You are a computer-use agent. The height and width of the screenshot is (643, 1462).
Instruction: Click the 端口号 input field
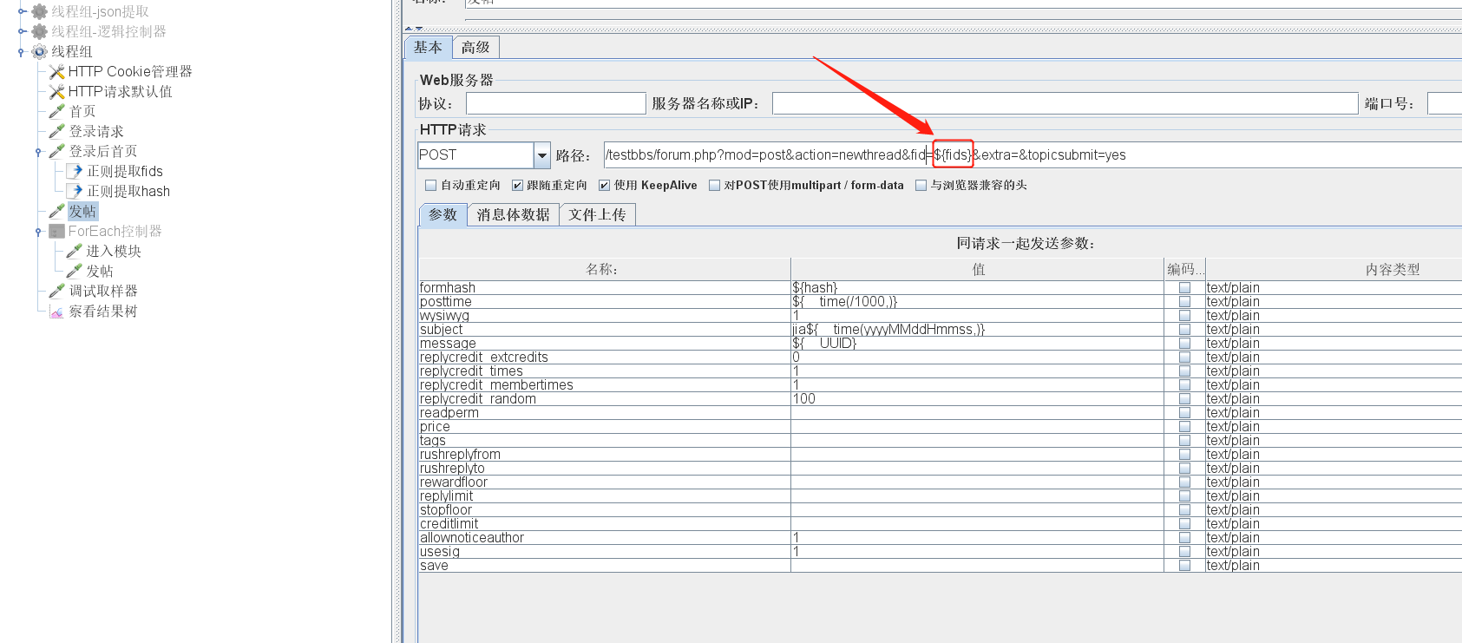1445,103
